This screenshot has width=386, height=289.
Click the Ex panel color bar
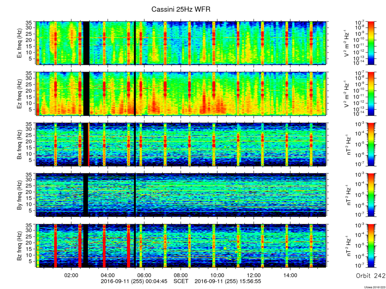(x=371, y=43)
